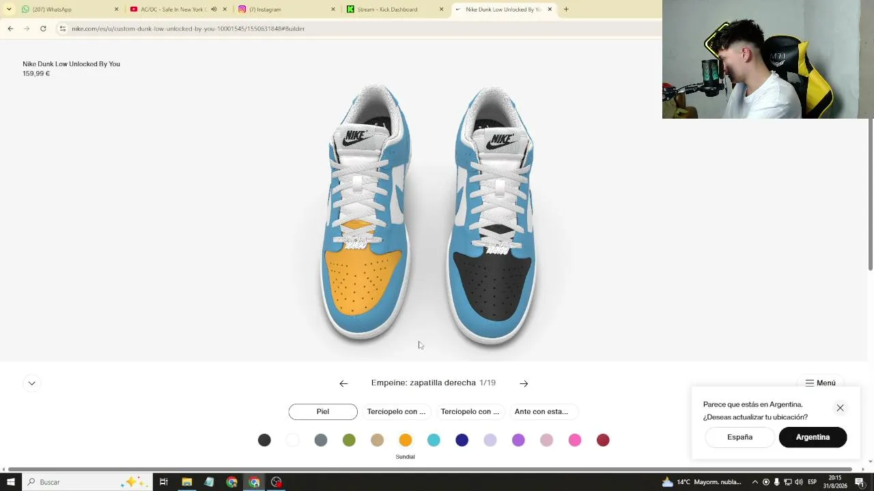Open a new browser tab
The width and height of the screenshot is (874, 491).
coord(566,10)
